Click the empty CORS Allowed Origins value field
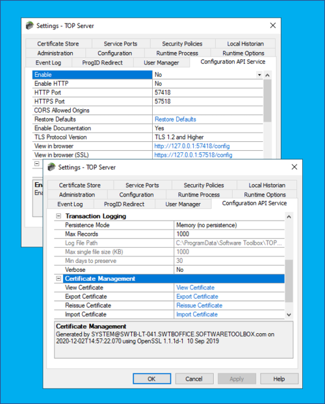The height and width of the screenshot is (404, 325). click(x=207, y=111)
